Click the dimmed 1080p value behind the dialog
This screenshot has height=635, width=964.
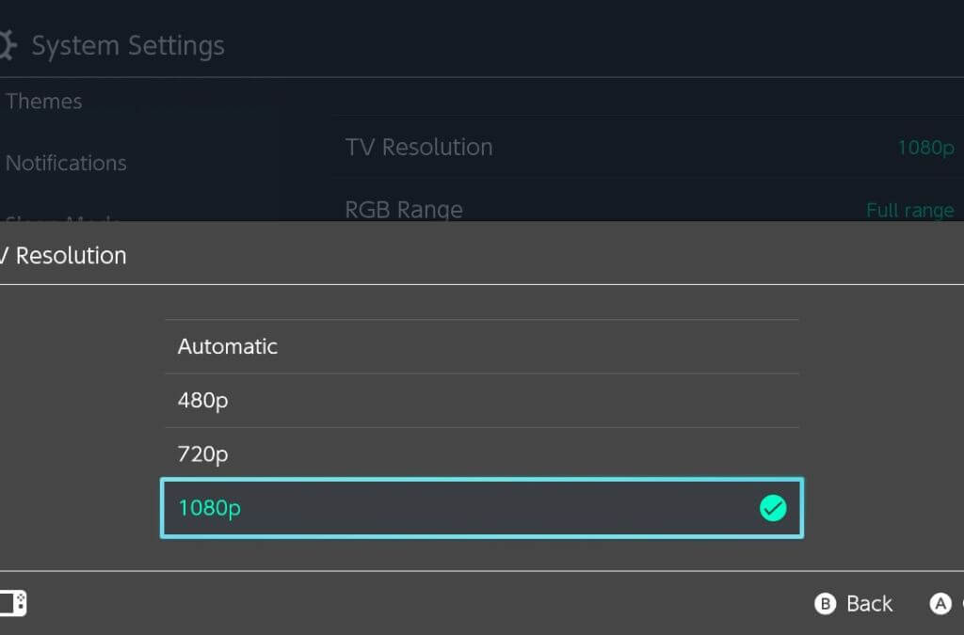coord(925,148)
